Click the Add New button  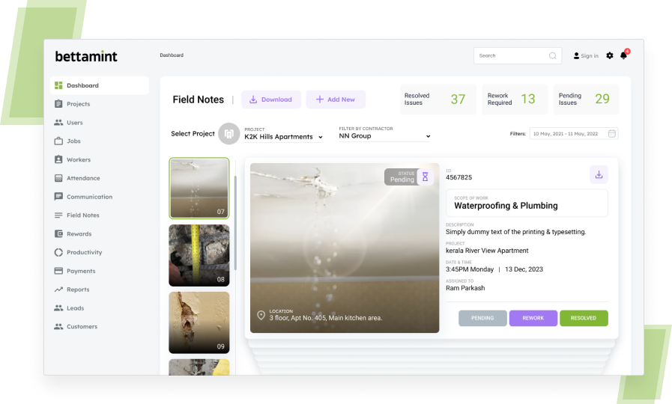point(336,100)
